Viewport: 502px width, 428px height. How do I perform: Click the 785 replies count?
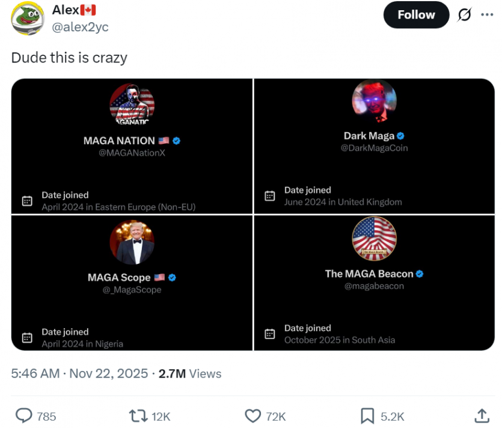click(46, 416)
